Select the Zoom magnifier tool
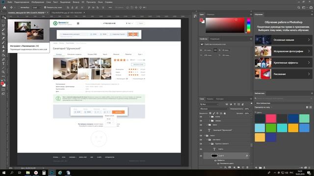 (3, 72)
